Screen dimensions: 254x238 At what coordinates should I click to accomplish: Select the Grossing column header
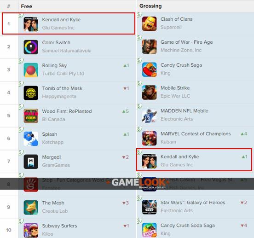pyautogui.click(x=150, y=6)
